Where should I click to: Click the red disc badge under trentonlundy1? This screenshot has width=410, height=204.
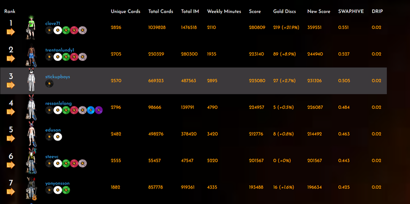[74, 57]
